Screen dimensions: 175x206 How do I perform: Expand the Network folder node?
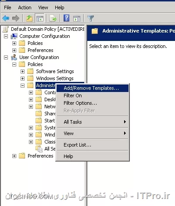(x=31, y=107)
